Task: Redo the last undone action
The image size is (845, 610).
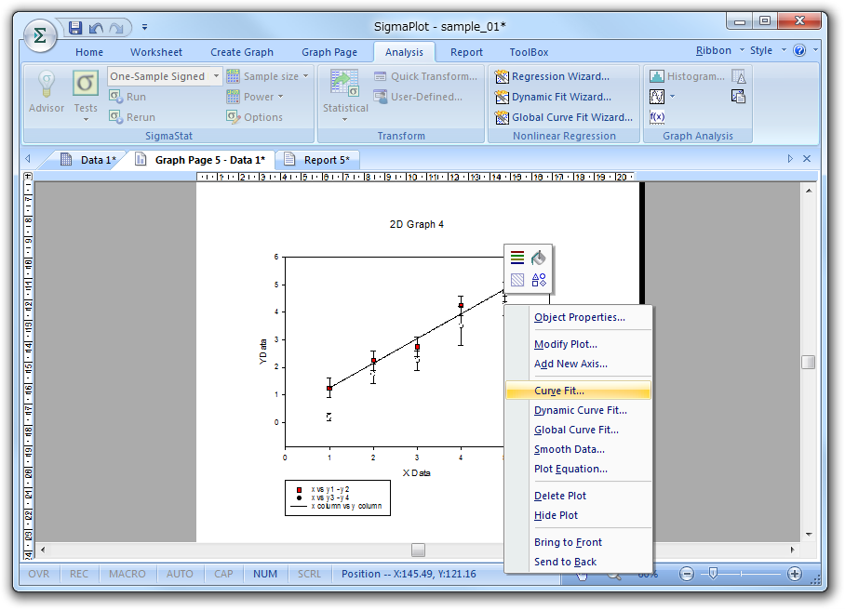Action: [x=116, y=28]
